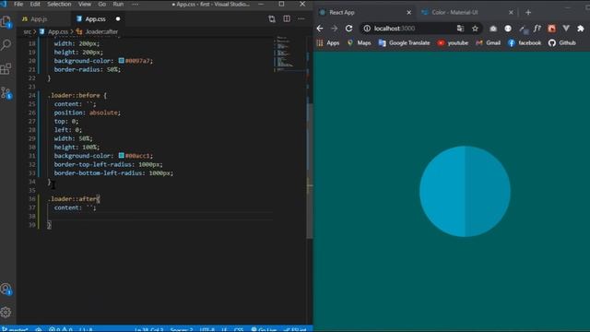The width and height of the screenshot is (590, 332).
Task: Open the Extensions view icon
Action: [x=6, y=68]
